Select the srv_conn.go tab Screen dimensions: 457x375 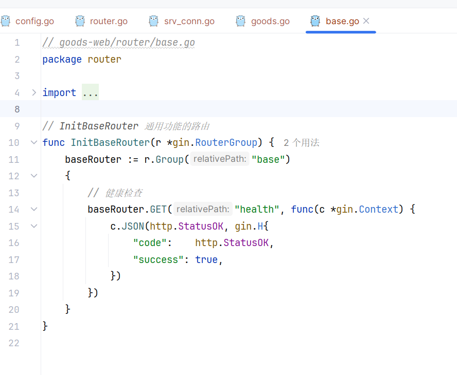189,21
